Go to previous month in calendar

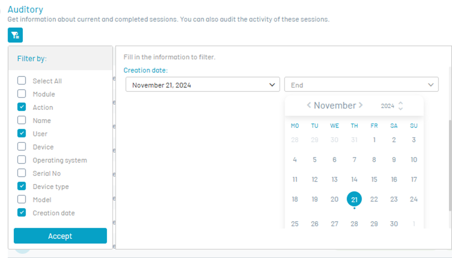pos(309,105)
